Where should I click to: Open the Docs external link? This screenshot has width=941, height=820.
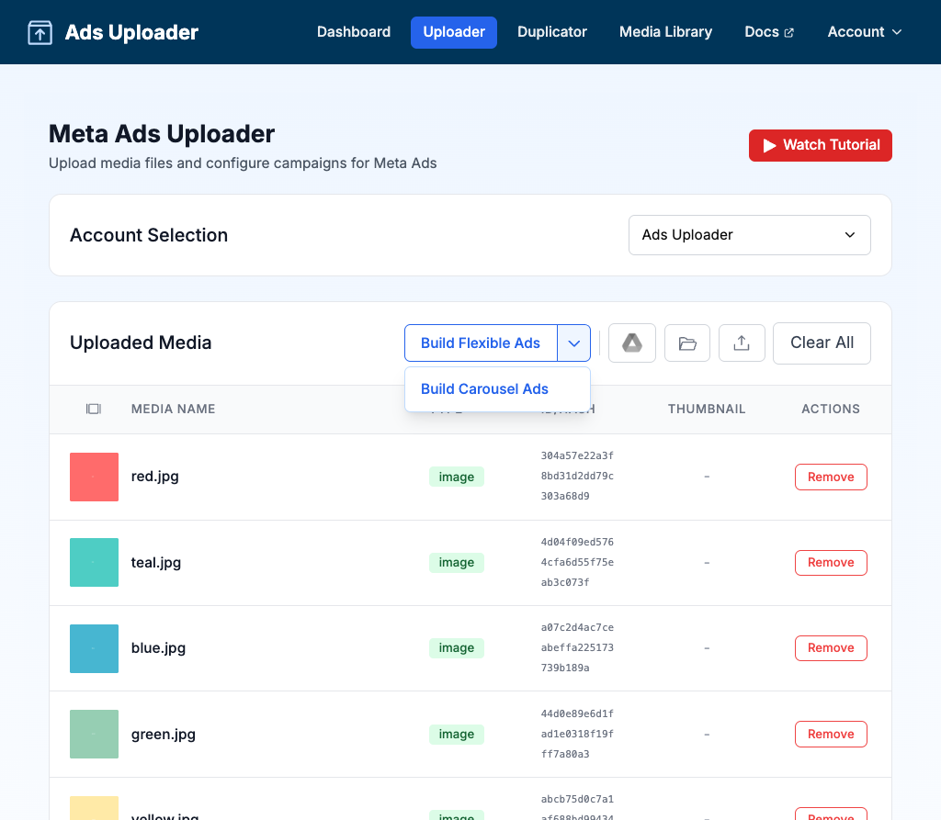coord(768,32)
